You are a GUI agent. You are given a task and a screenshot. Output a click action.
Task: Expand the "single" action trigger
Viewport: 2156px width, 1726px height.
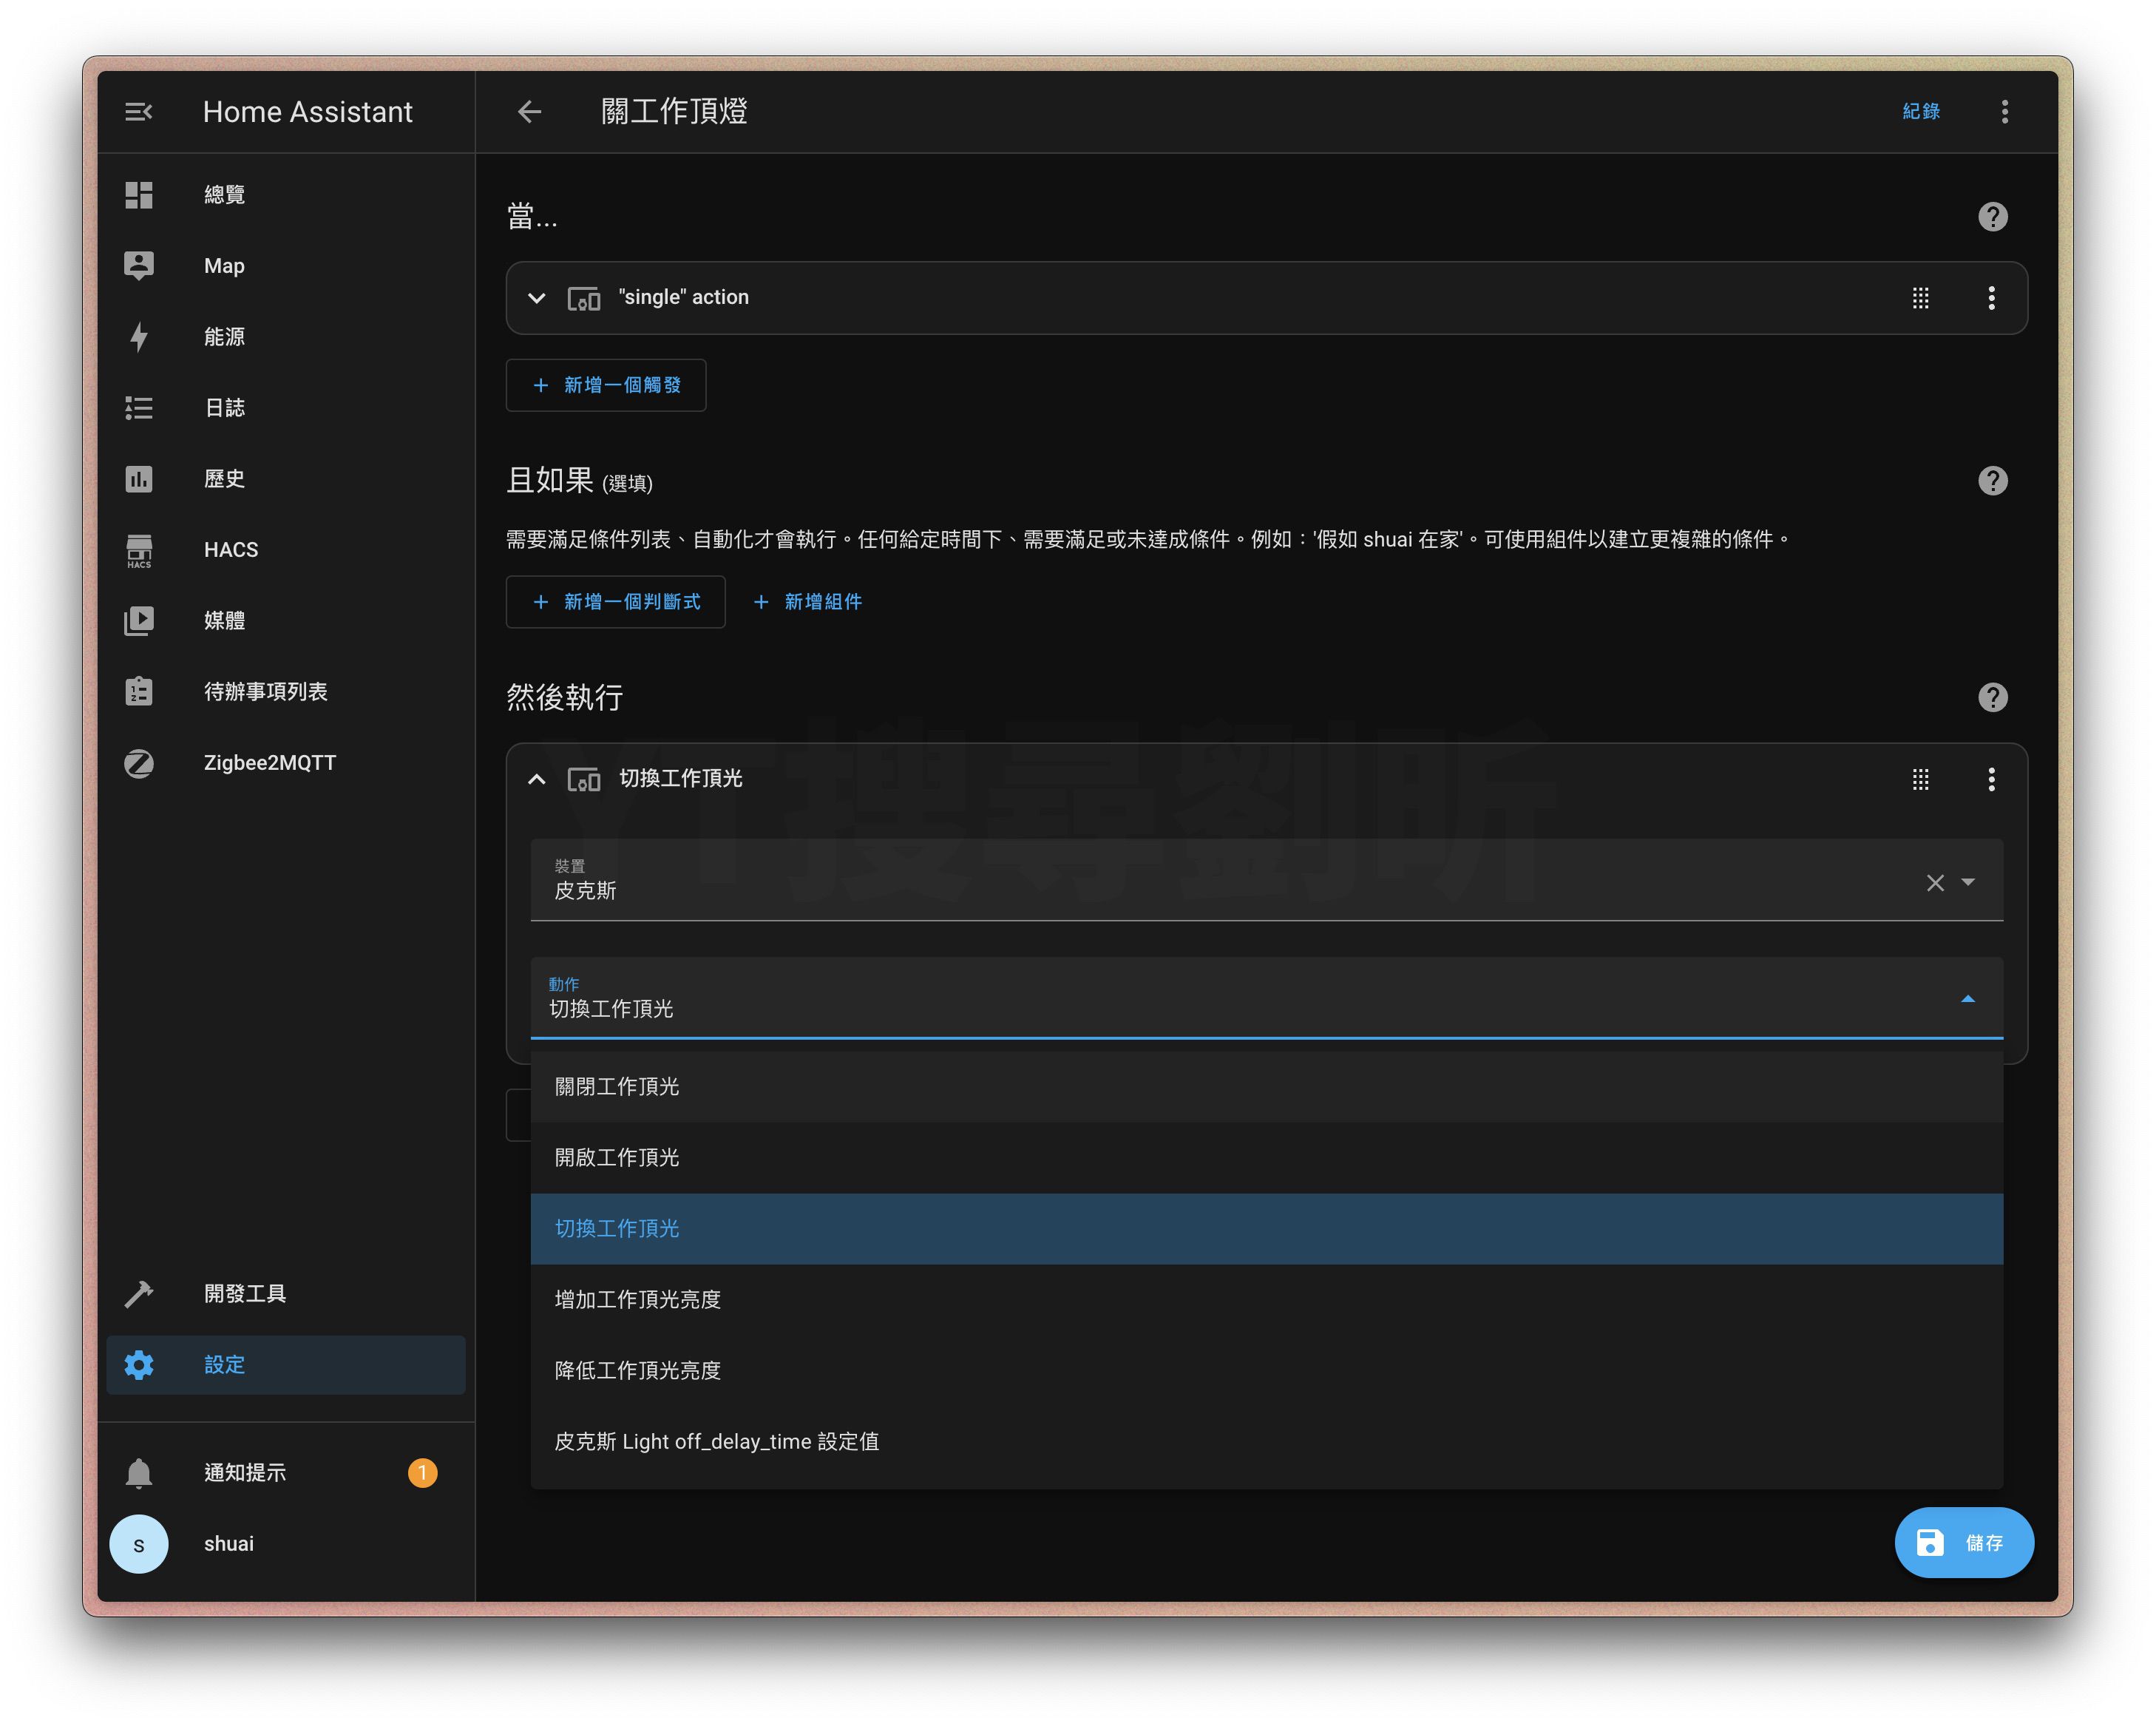click(537, 298)
